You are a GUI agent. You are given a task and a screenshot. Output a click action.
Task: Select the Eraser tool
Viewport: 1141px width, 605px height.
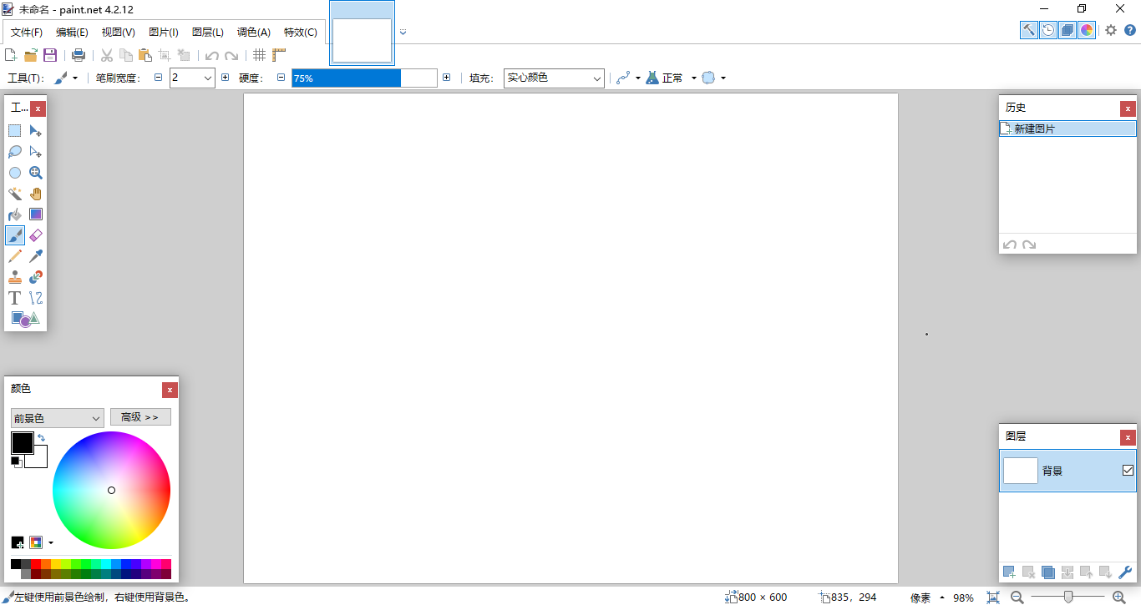pyautogui.click(x=36, y=235)
